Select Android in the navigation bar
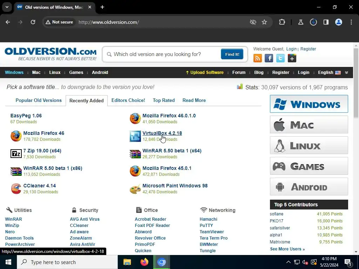This screenshot has width=359, height=269. click(100, 73)
